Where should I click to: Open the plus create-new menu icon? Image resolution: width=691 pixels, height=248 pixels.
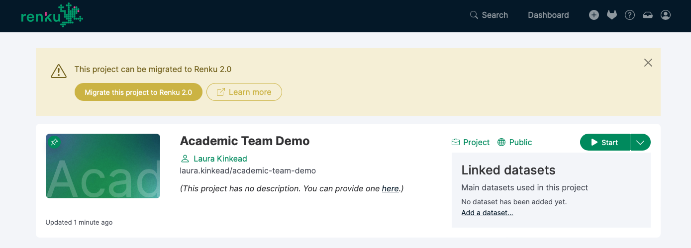594,15
